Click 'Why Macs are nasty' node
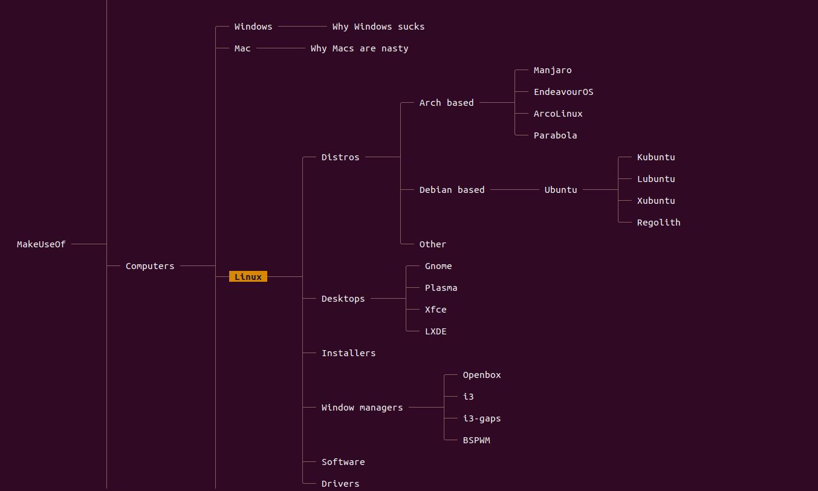This screenshot has height=491, width=818. click(360, 48)
